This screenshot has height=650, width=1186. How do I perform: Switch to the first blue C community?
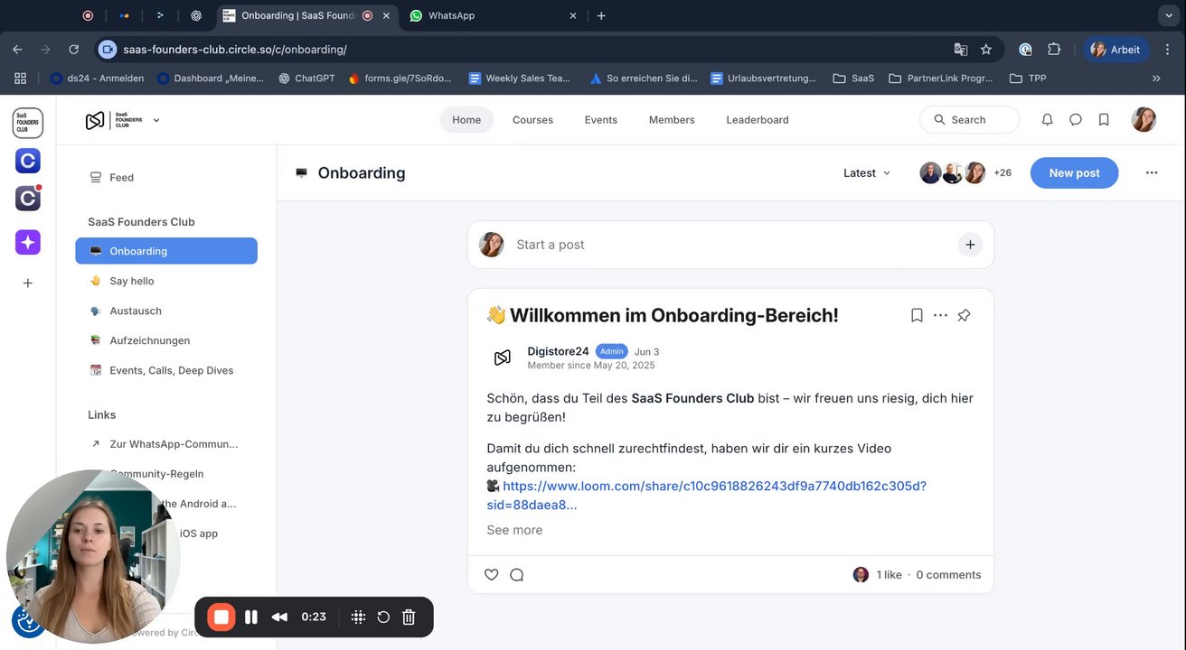coord(28,161)
